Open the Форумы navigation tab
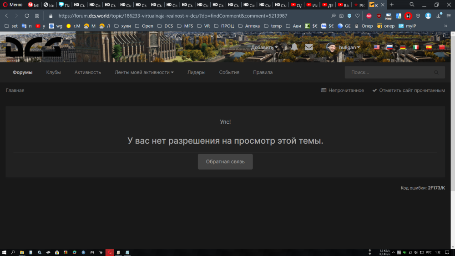 tap(23, 72)
